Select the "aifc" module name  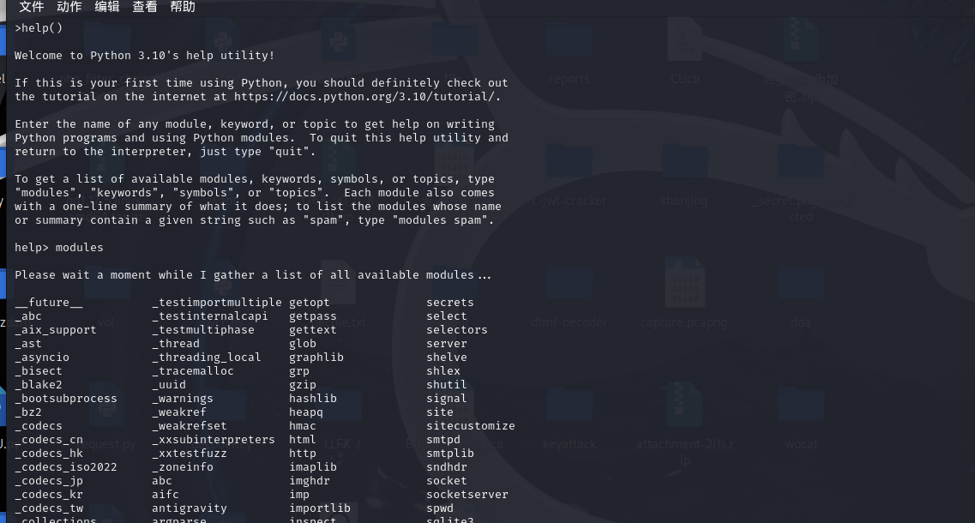(166, 495)
